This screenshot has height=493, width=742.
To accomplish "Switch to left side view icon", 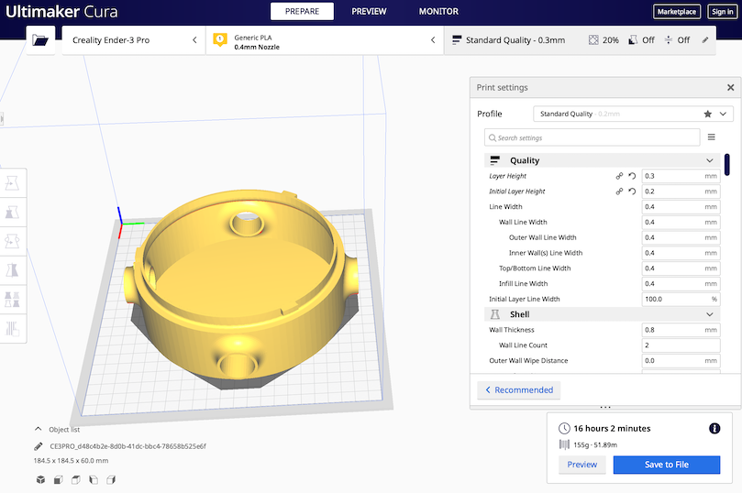I will [x=94, y=480].
